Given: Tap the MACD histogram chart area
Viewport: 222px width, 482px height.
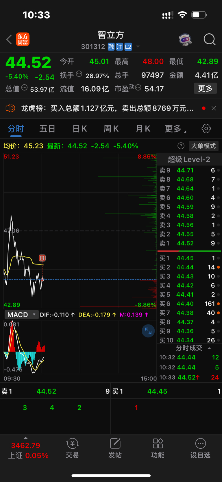Looking at the screenshot, I should (x=80, y=347).
